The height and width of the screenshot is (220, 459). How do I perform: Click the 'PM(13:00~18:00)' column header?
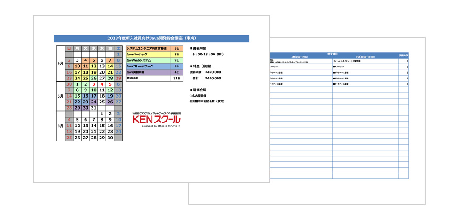pos(365,57)
